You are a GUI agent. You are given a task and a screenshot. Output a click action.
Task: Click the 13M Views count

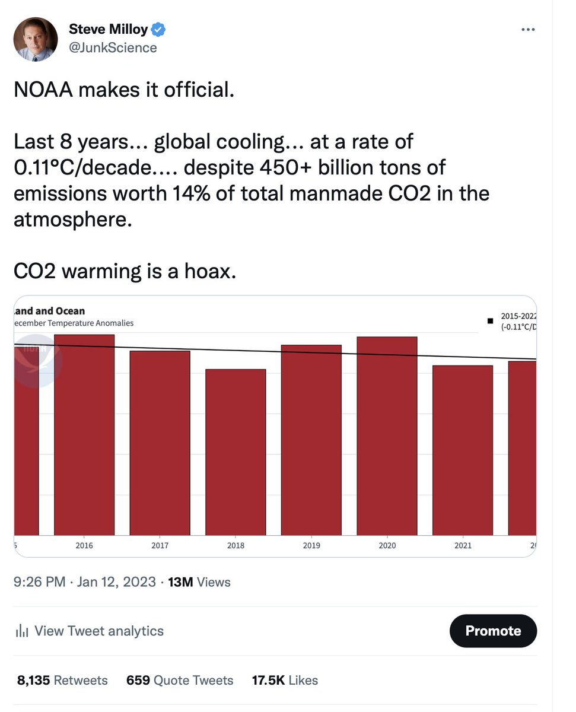[x=199, y=582]
